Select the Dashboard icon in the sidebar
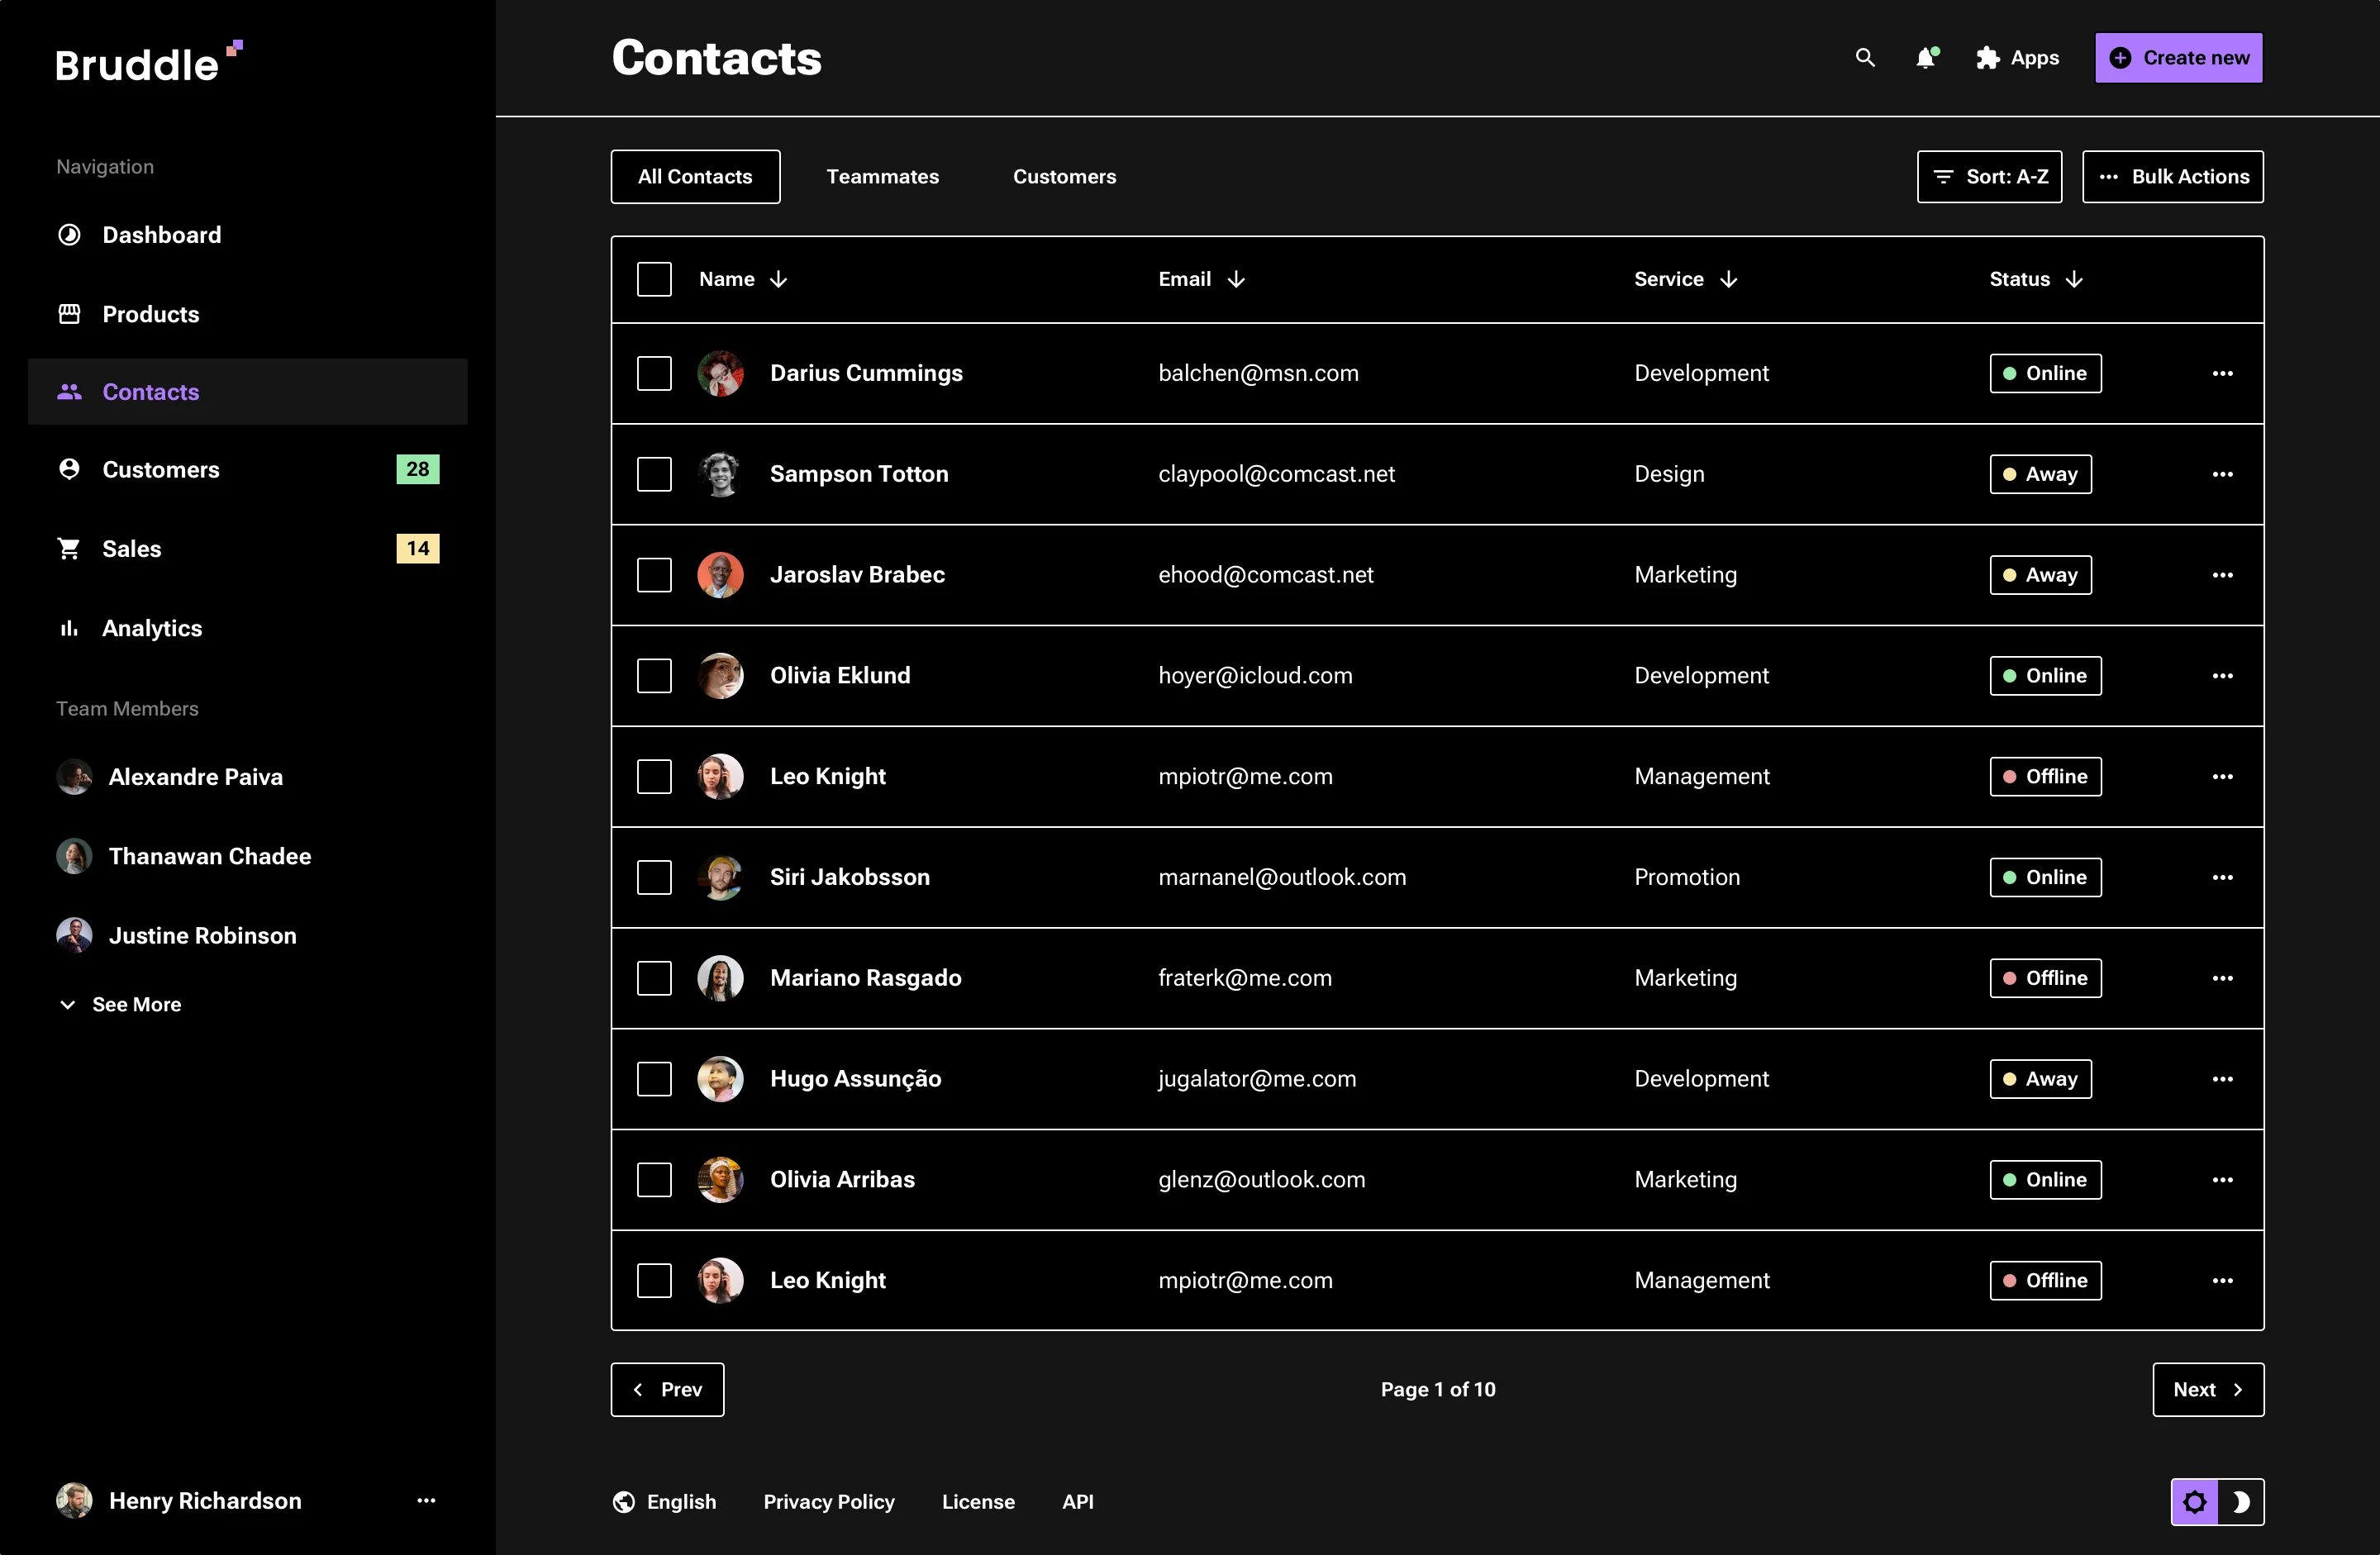This screenshot has width=2380, height=1555. pyautogui.click(x=69, y=234)
